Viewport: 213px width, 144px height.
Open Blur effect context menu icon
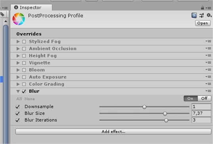[x=208, y=91]
